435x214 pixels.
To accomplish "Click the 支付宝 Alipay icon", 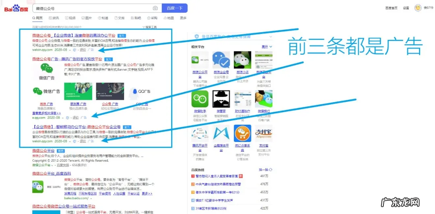I will click(x=263, y=133).
